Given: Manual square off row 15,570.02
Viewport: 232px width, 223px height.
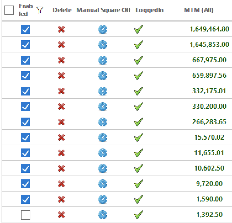Looking at the screenshot, I should click(x=103, y=137).
